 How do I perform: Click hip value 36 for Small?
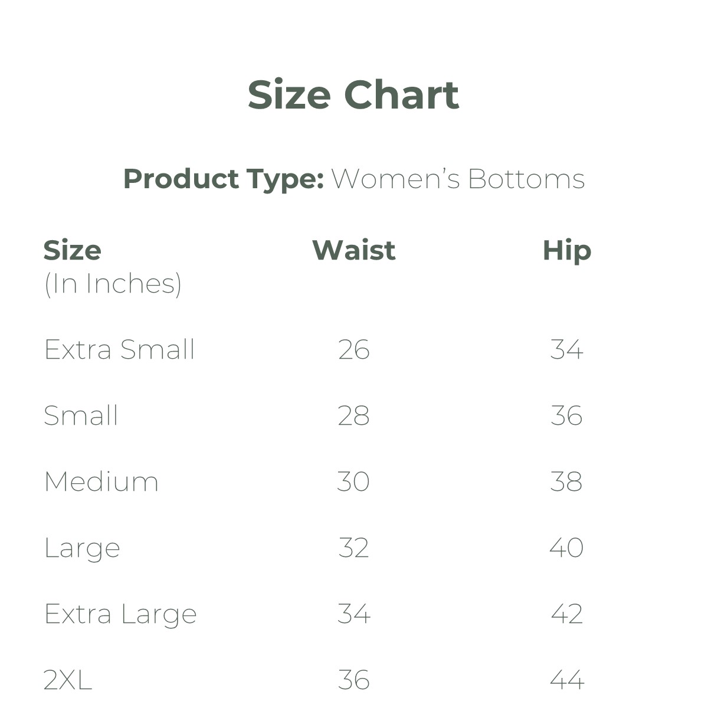tap(566, 416)
